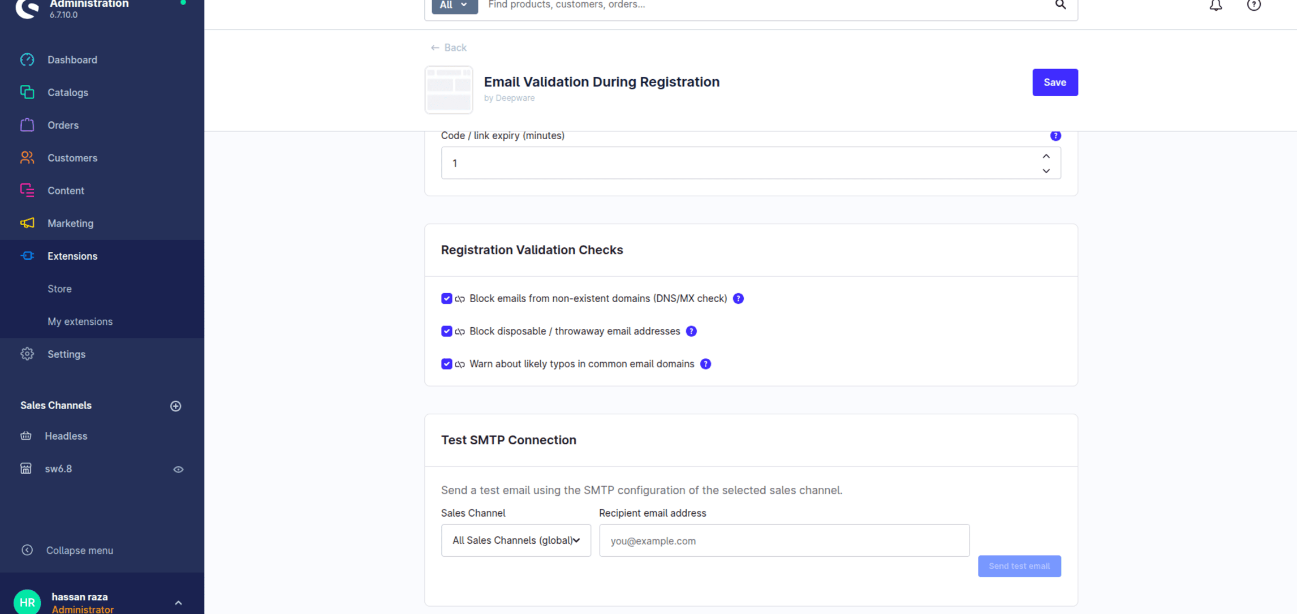Open My extensions in the sidebar
The width and height of the screenshot is (1297, 614).
(80, 321)
